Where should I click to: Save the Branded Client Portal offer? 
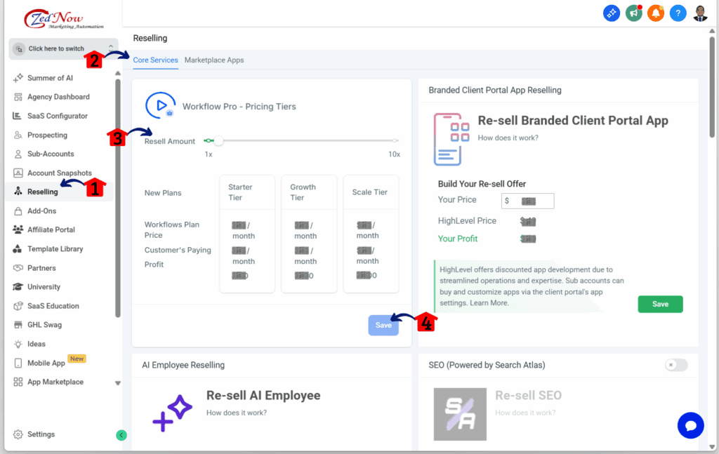[660, 305]
